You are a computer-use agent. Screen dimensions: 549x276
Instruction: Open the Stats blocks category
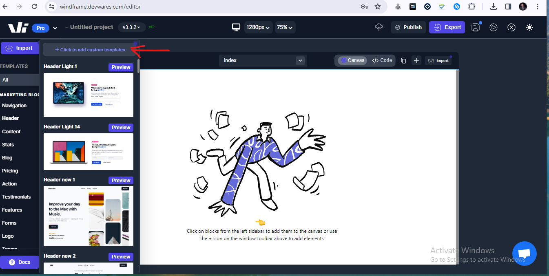(8, 145)
